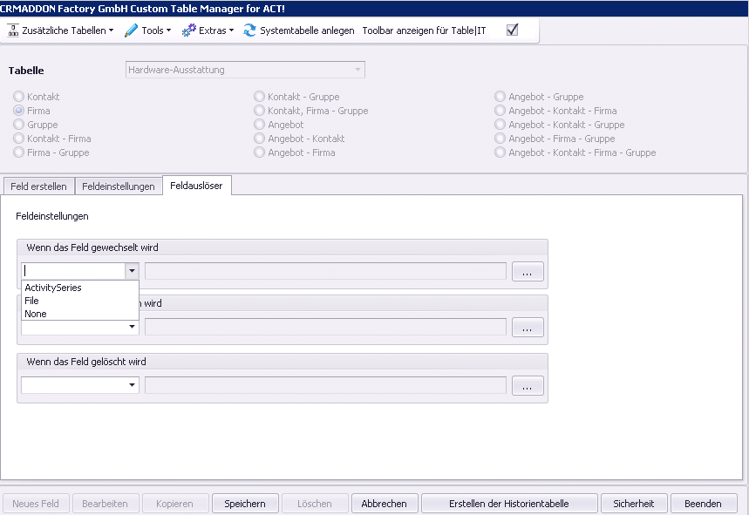Click the Speichern button
The width and height of the screenshot is (749, 515).
[x=245, y=504]
